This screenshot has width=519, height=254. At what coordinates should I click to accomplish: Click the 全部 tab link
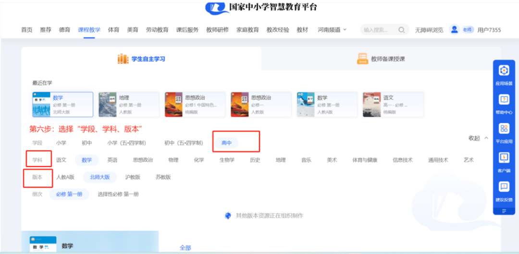click(185, 248)
